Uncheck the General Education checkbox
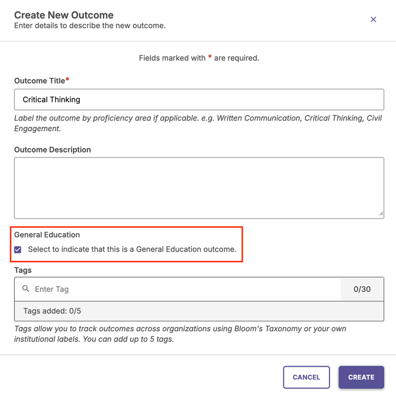Image resolution: width=396 pixels, height=396 pixels. (18, 250)
